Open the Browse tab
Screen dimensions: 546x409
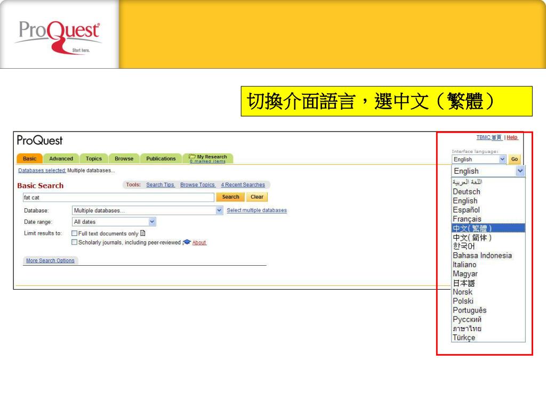(x=124, y=159)
